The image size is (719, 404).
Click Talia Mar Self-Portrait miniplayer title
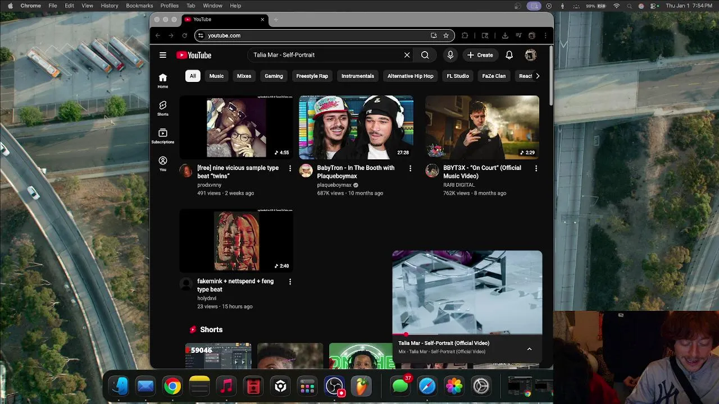tap(444, 343)
